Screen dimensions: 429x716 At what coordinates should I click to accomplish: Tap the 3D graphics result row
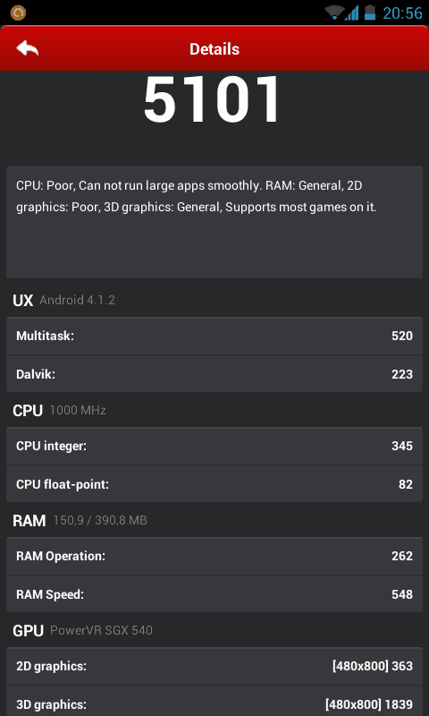(x=214, y=703)
